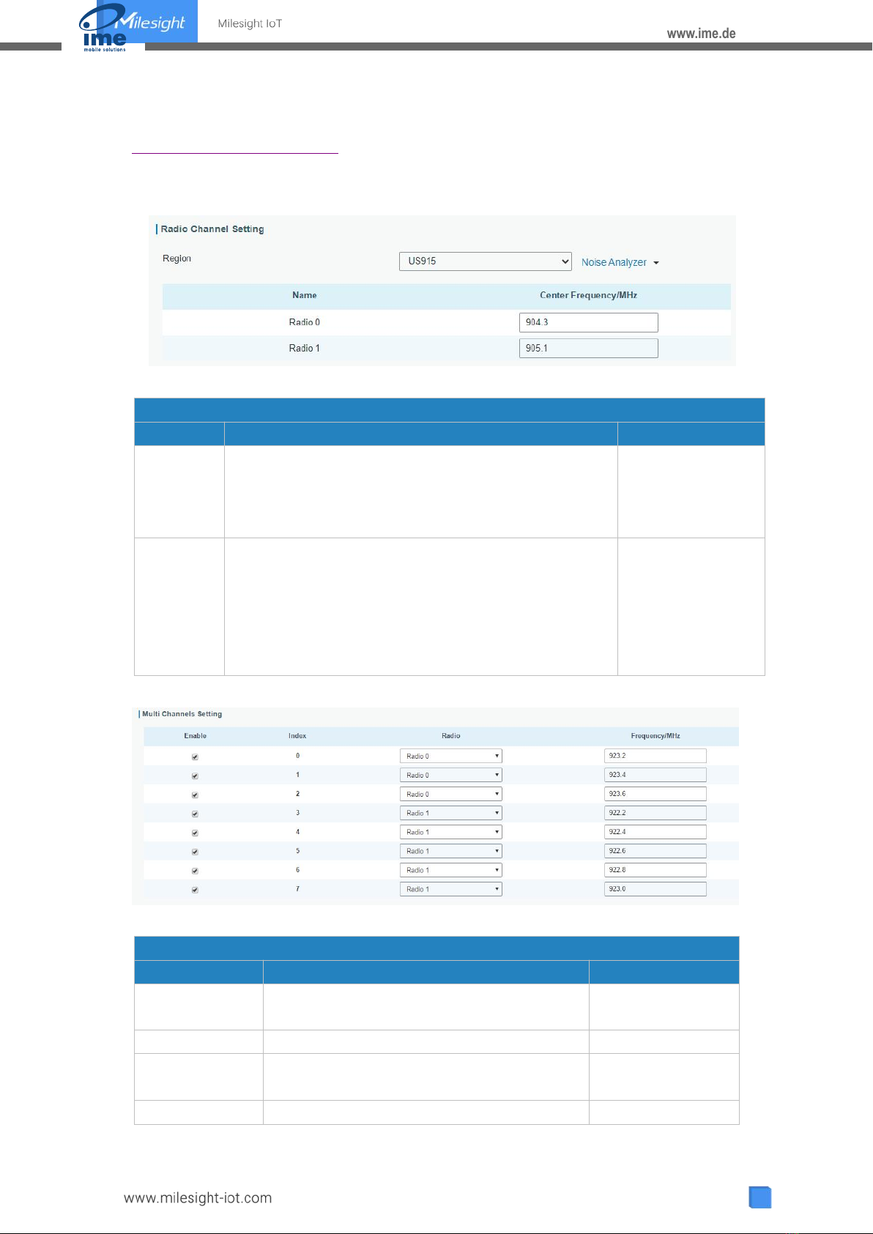
Task: Click the Milesight logo in the header
Action: [147, 20]
